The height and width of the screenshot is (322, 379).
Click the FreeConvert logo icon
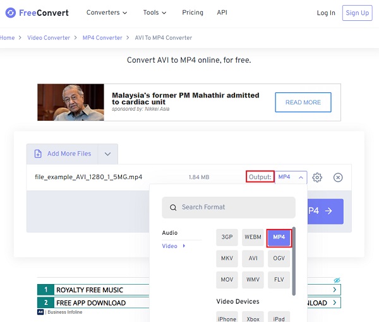(11, 13)
